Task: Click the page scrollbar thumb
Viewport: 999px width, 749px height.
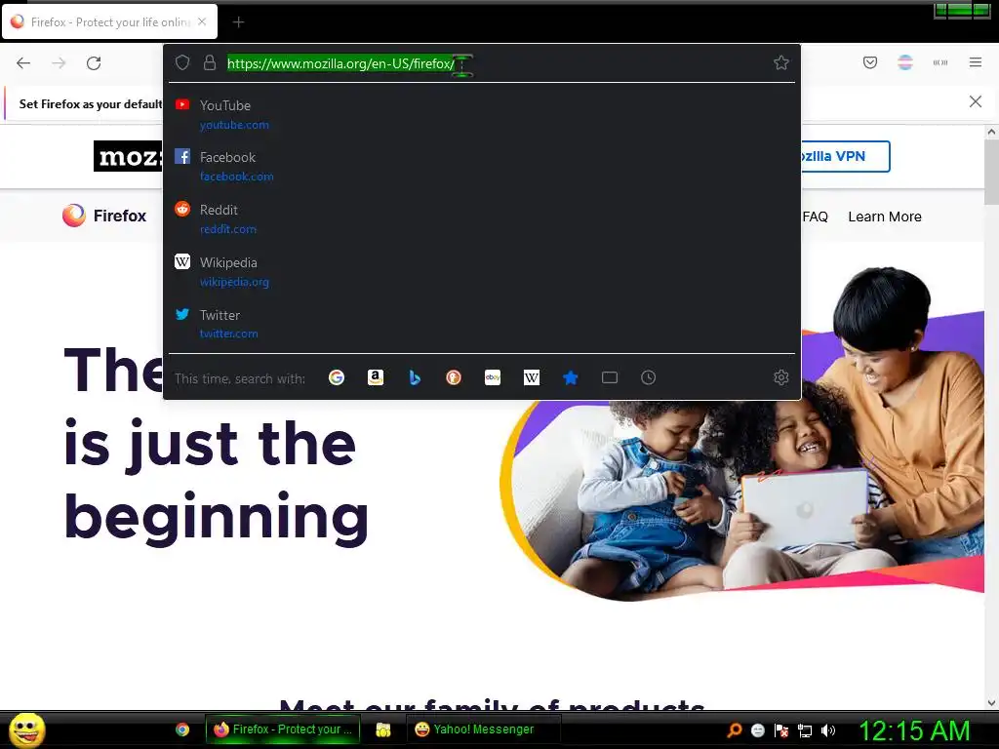Action: click(991, 172)
